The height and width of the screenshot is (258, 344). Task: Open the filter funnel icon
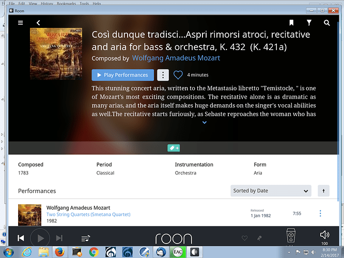pyautogui.click(x=309, y=23)
